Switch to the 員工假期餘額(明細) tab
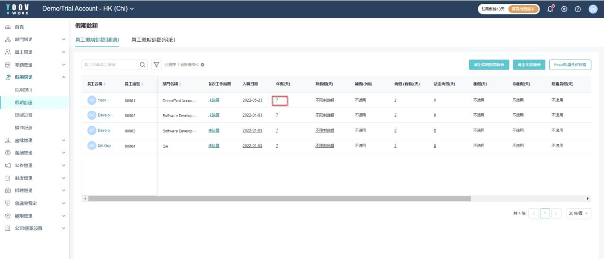This screenshot has height=264, width=604. click(x=153, y=40)
